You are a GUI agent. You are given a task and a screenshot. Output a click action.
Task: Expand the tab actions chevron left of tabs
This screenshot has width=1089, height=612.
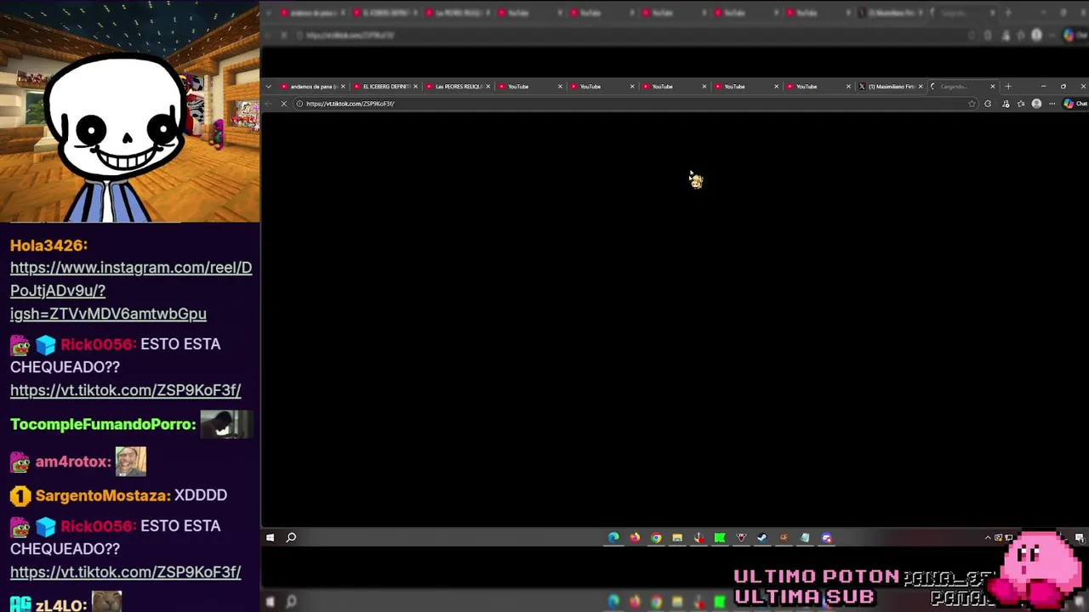click(269, 86)
